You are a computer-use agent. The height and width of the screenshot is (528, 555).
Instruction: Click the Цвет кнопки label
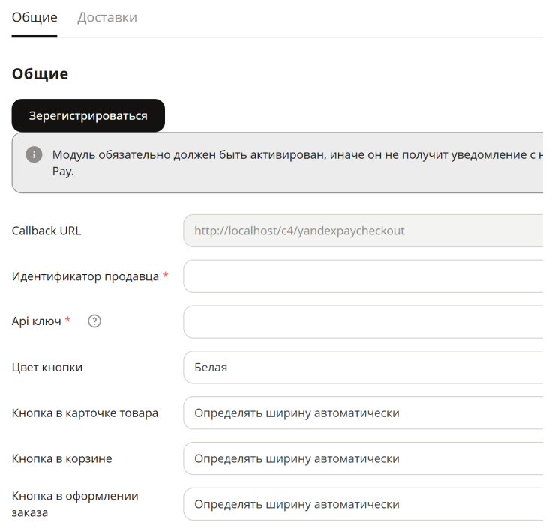point(47,368)
